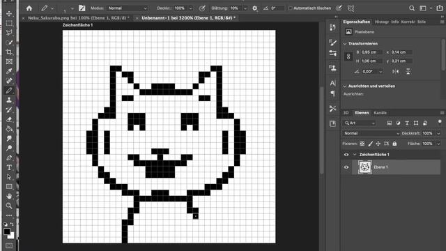Screen dimensions: 446x251
Task: Open the Deckkr. opacity slider dropdown
Action: (191, 8)
